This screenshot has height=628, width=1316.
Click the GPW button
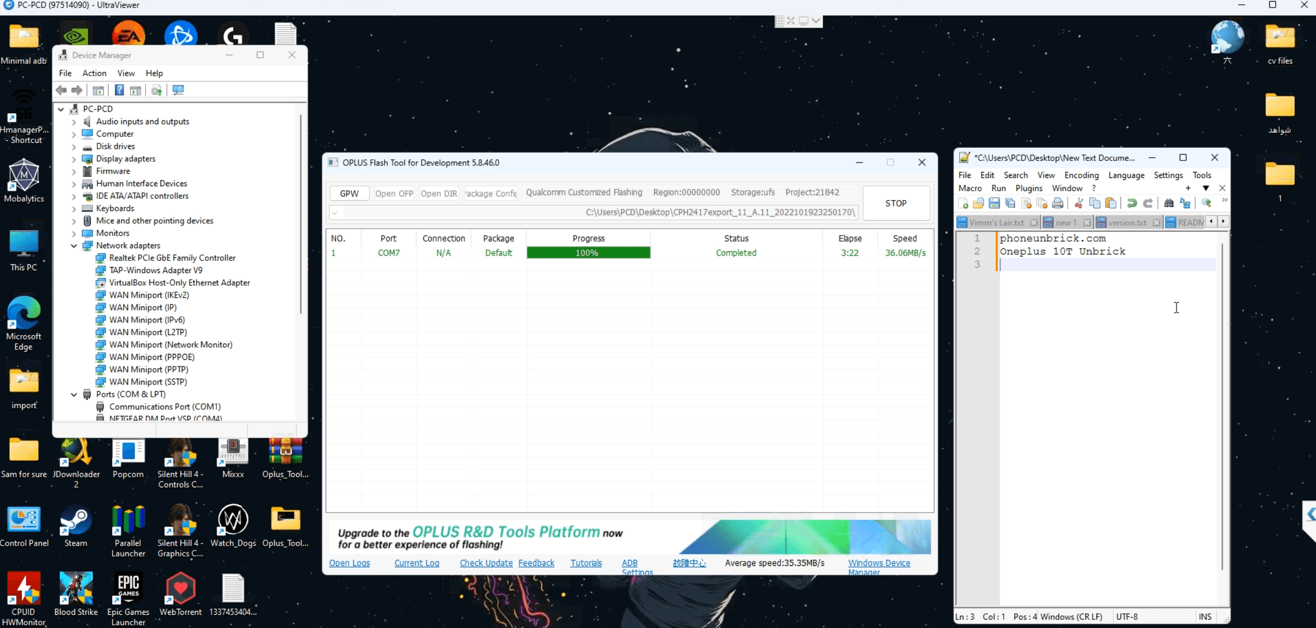[x=349, y=193]
